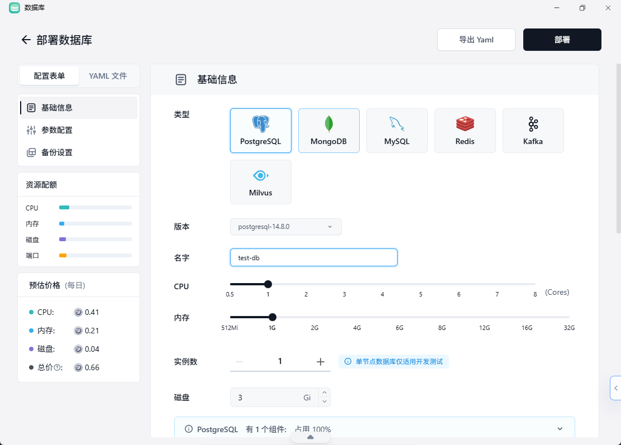
Task: Pick the Kafka database type
Action: coord(533,131)
